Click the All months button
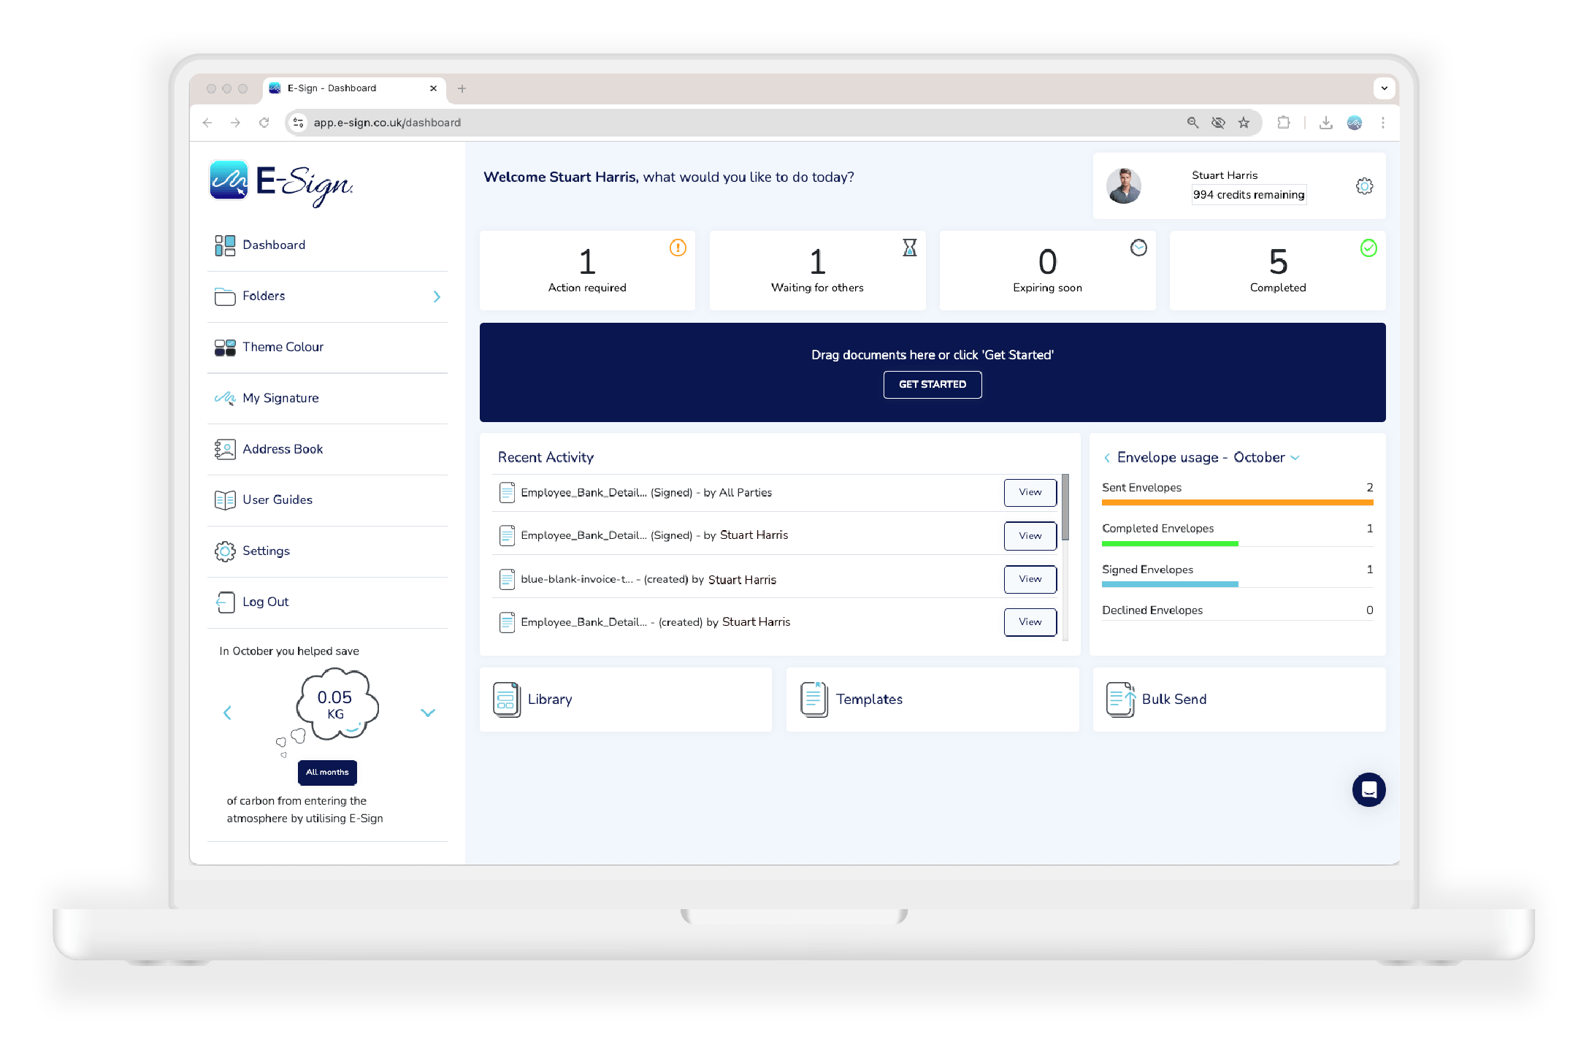 (327, 773)
